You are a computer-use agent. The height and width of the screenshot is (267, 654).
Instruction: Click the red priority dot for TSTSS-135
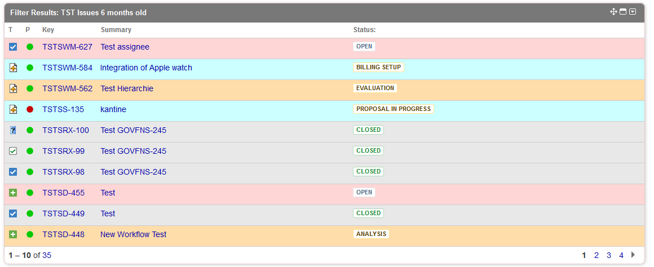tap(30, 109)
